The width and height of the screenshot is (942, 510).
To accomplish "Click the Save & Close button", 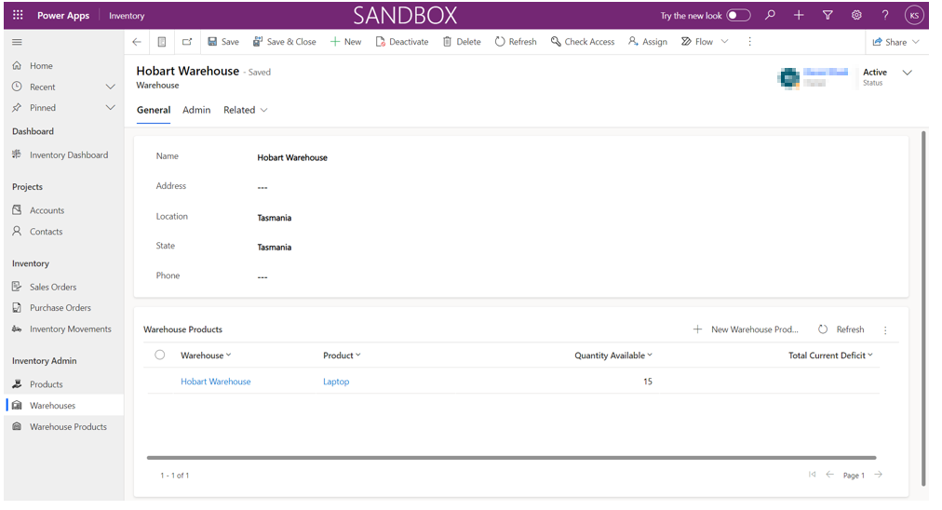I will point(285,42).
